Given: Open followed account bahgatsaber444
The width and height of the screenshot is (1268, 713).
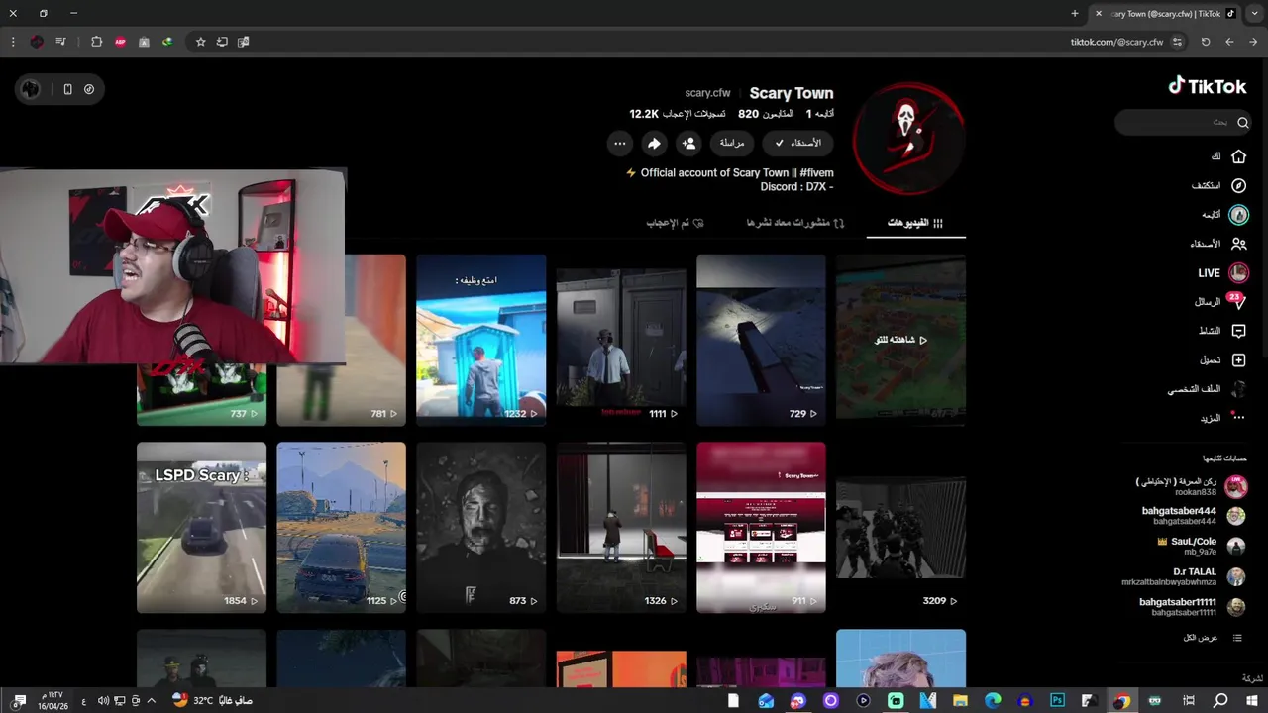Looking at the screenshot, I should click(1193, 516).
